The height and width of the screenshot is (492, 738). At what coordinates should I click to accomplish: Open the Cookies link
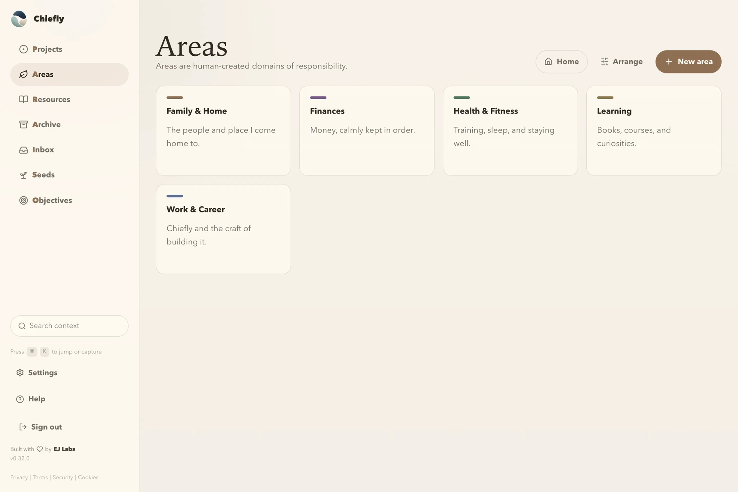coord(88,477)
